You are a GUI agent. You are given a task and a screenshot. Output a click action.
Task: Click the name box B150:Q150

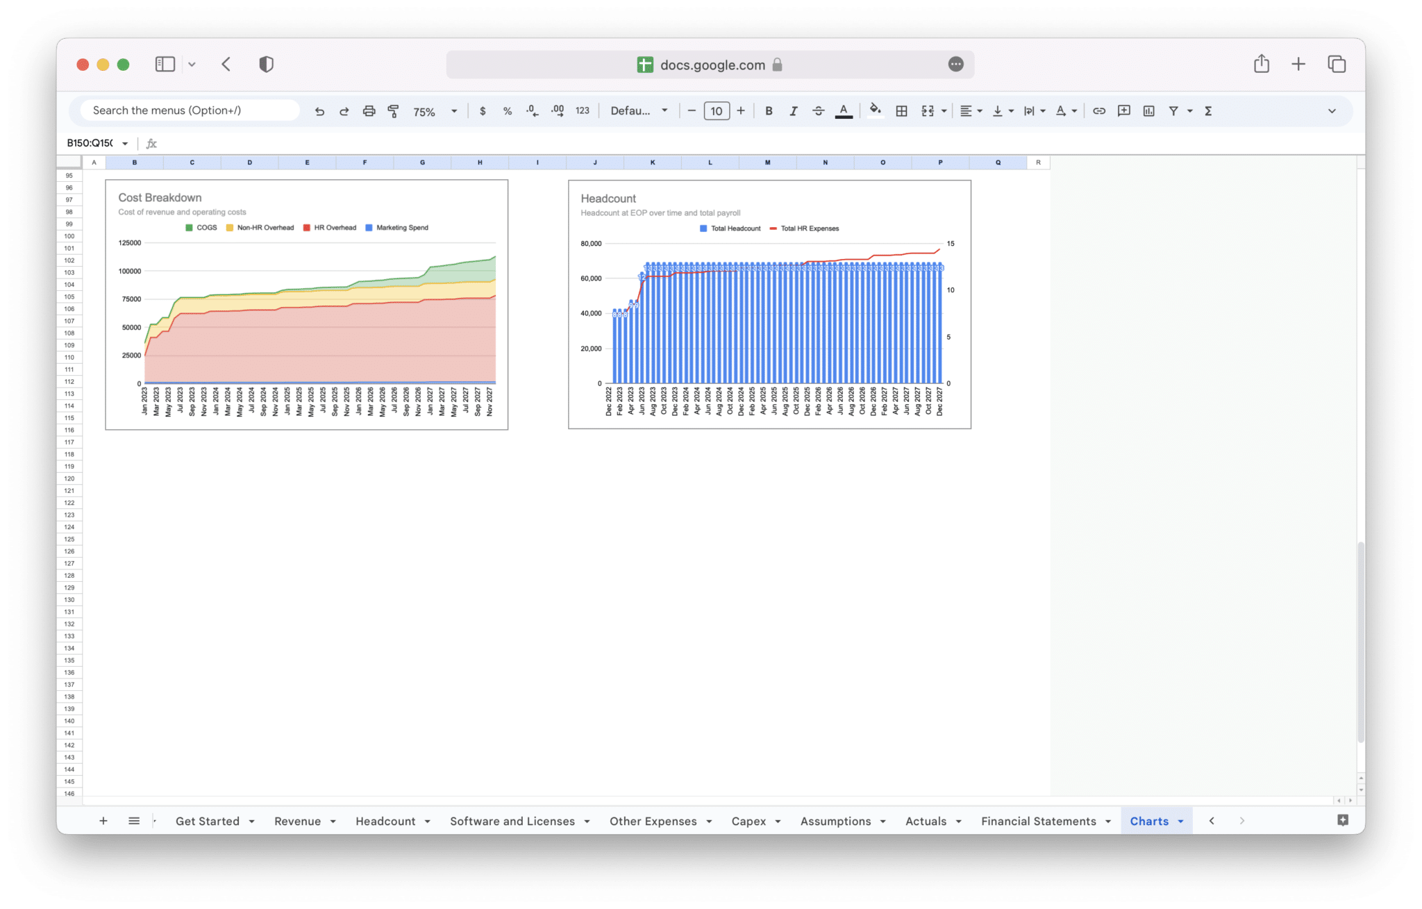point(90,143)
